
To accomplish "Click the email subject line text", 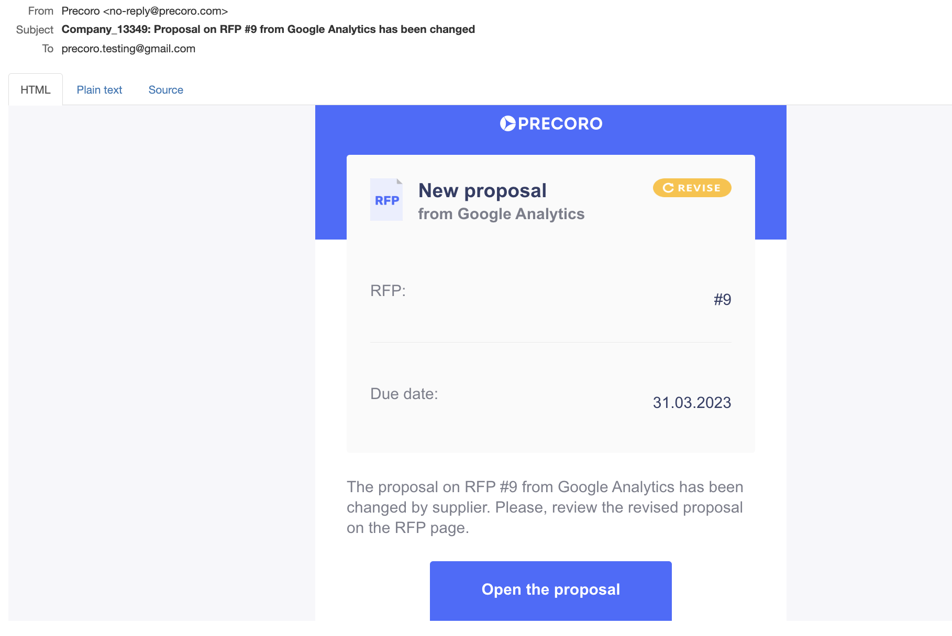I will (268, 29).
